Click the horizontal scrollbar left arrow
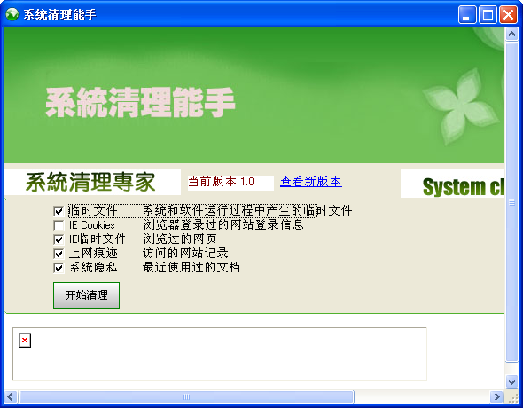 [x=10, y=396]
